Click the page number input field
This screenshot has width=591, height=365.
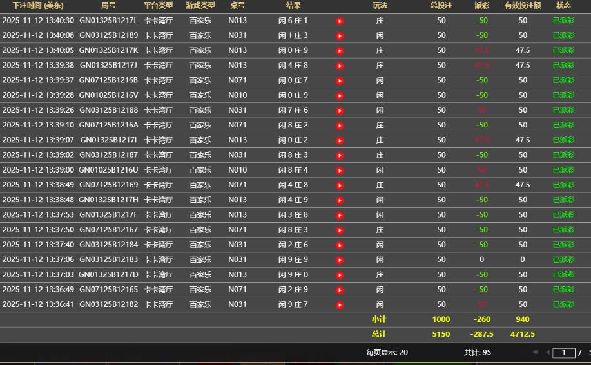click(564, 352)
